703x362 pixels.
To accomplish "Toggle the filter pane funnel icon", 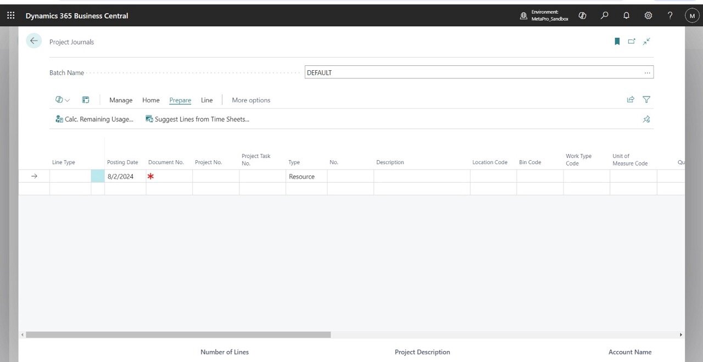I will 646,100.
